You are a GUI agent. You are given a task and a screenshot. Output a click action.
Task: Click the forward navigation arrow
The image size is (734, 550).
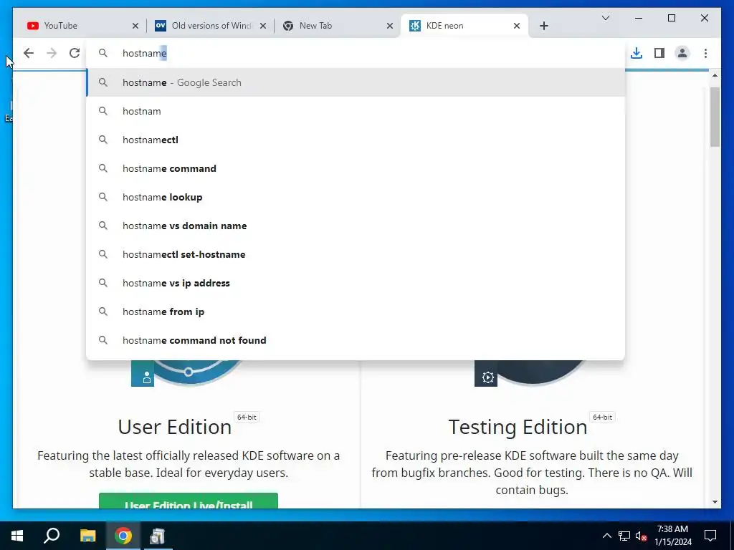(52, 53)
